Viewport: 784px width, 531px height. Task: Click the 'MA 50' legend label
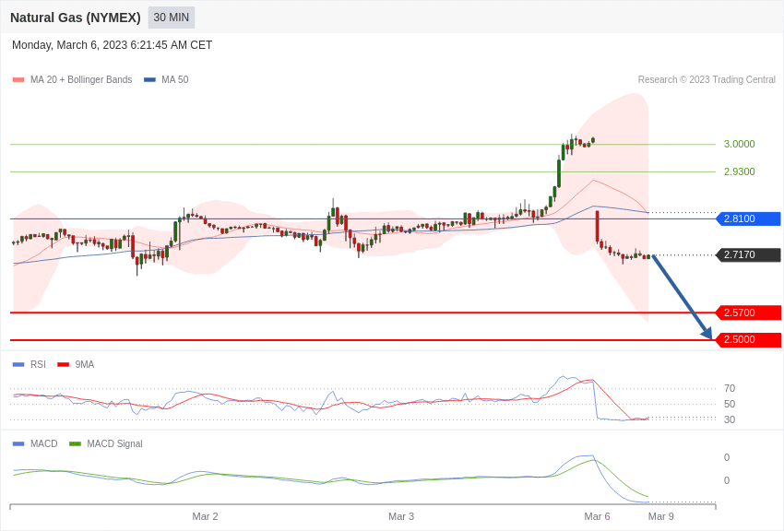point(175,80)
